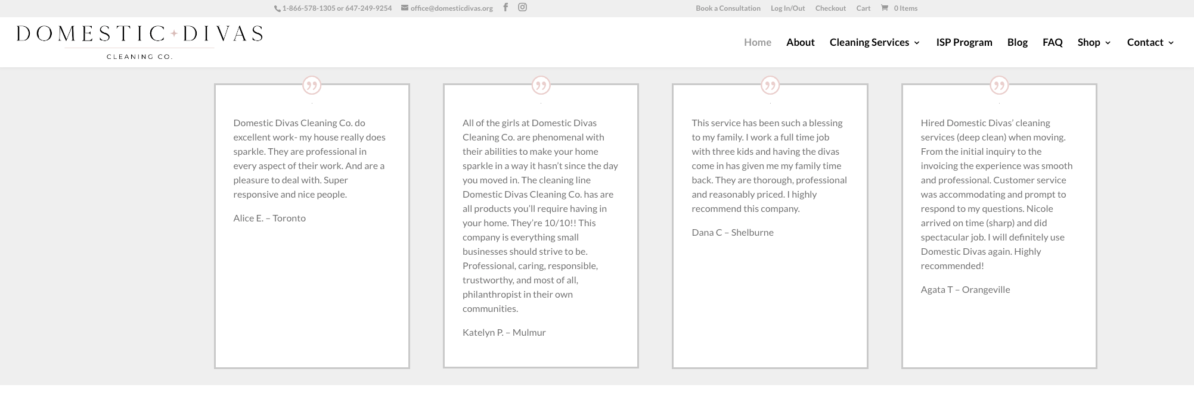Open the ISP Program page
Viewport: 1194px width, 403px height.
[x=964, y=42]
